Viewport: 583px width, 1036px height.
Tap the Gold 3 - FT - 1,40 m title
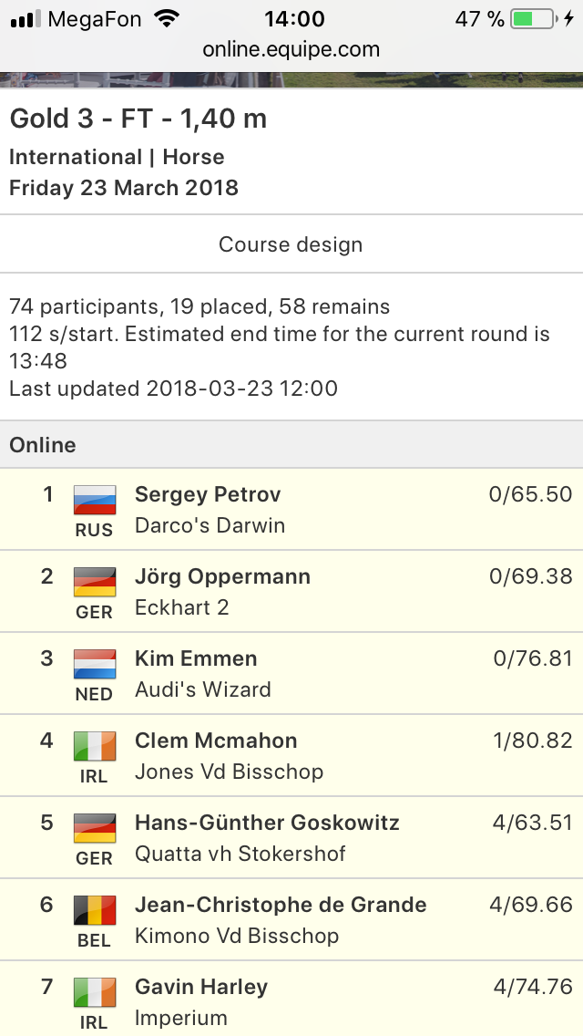click(x=138, y=119)
